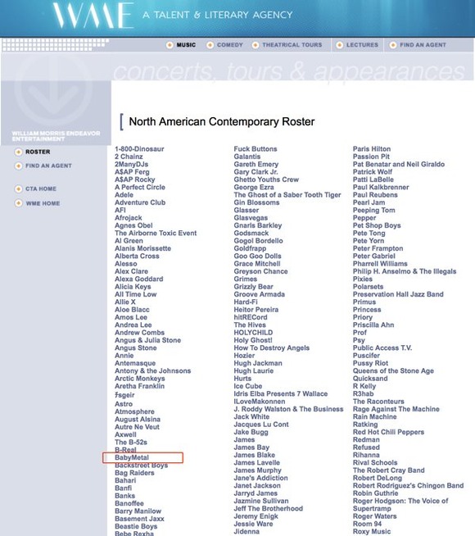Screen dimensions: 475x536
Task: Open the BabyMetal roster link
Action: (x=132, y=457)
